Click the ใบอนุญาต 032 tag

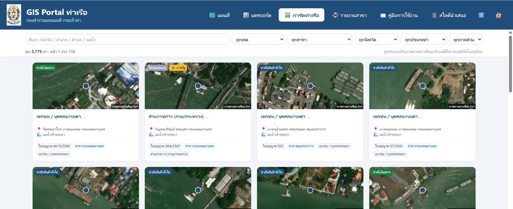tap(273, 146)
